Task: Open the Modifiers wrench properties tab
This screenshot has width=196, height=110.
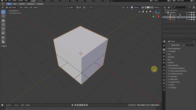Action: point(164,73)
